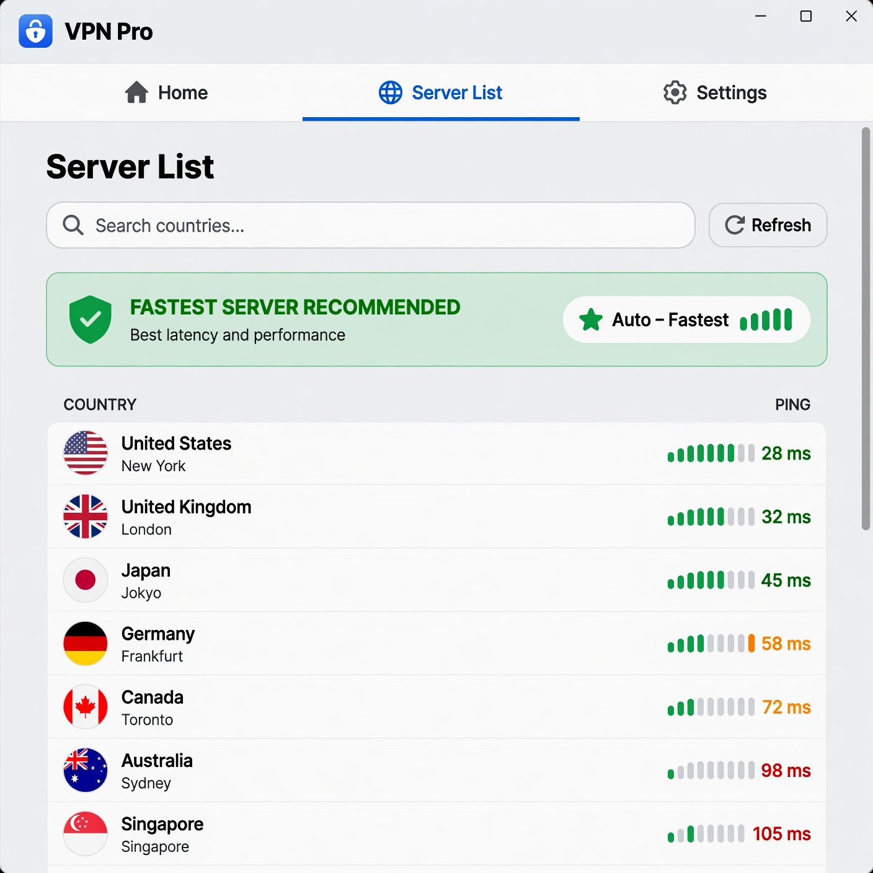This screenshot has width=873, height=873.
Task: Click Best latency and performance text
Action: pos(237,335)
